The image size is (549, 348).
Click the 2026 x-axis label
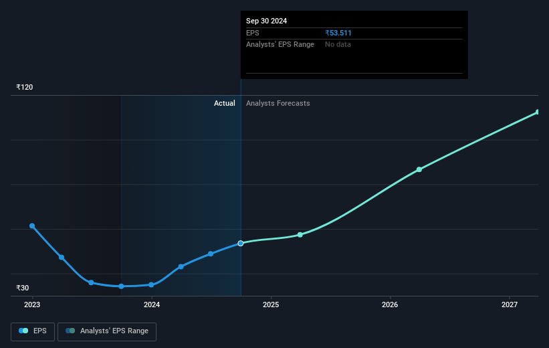click(390, 305)
